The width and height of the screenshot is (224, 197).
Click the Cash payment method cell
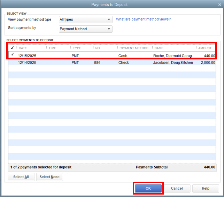coord(123,56)
